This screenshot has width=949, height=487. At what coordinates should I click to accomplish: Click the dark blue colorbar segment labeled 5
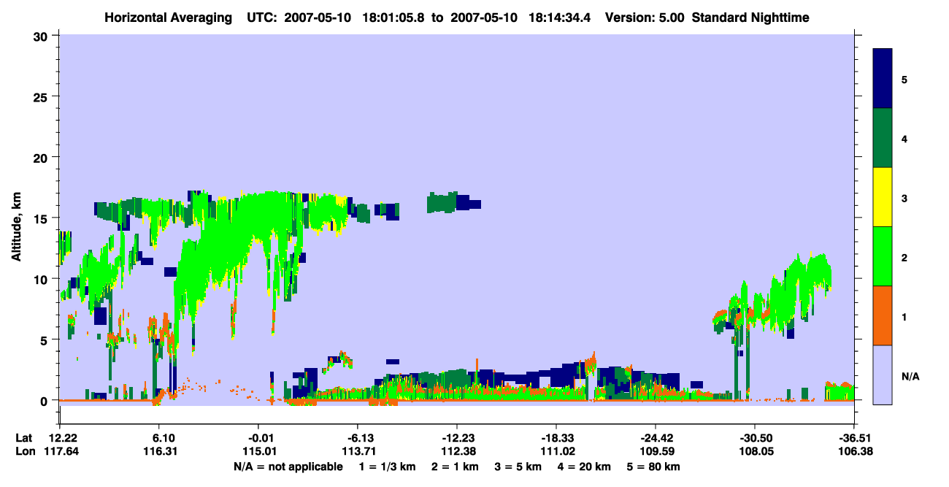coord(883,79)
